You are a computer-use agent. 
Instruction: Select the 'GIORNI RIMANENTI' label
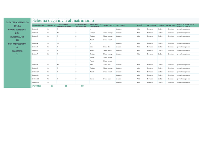(x=17, y=30)
